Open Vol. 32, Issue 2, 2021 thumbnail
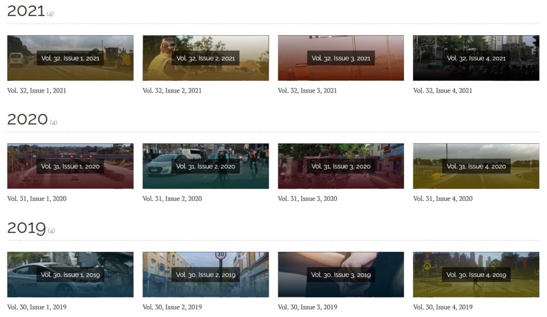This screenshot has width=547, height=317. pos(206,58)
